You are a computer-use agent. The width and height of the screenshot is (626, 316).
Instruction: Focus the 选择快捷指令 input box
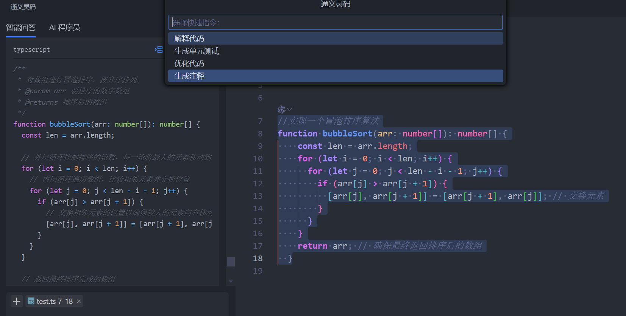[x=336, y=22]
